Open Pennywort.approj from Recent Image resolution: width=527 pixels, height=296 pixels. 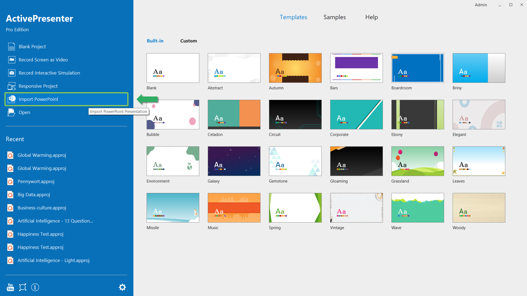pos(36,181)
